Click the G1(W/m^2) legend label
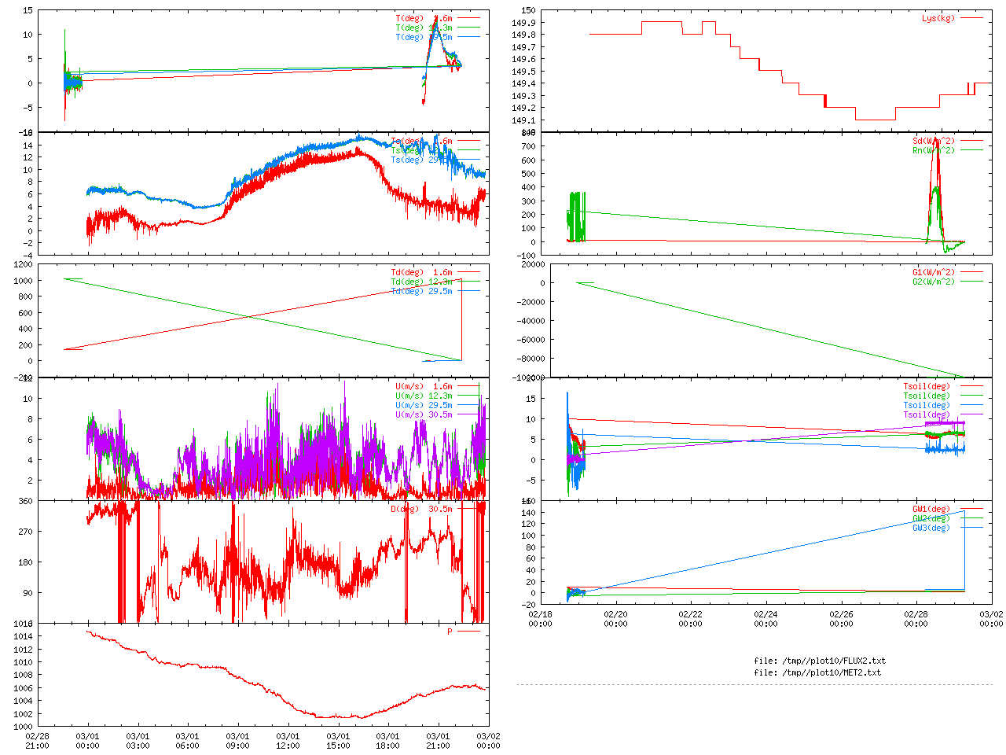This screenshot has width=1006, height=755. coord(934,272)
